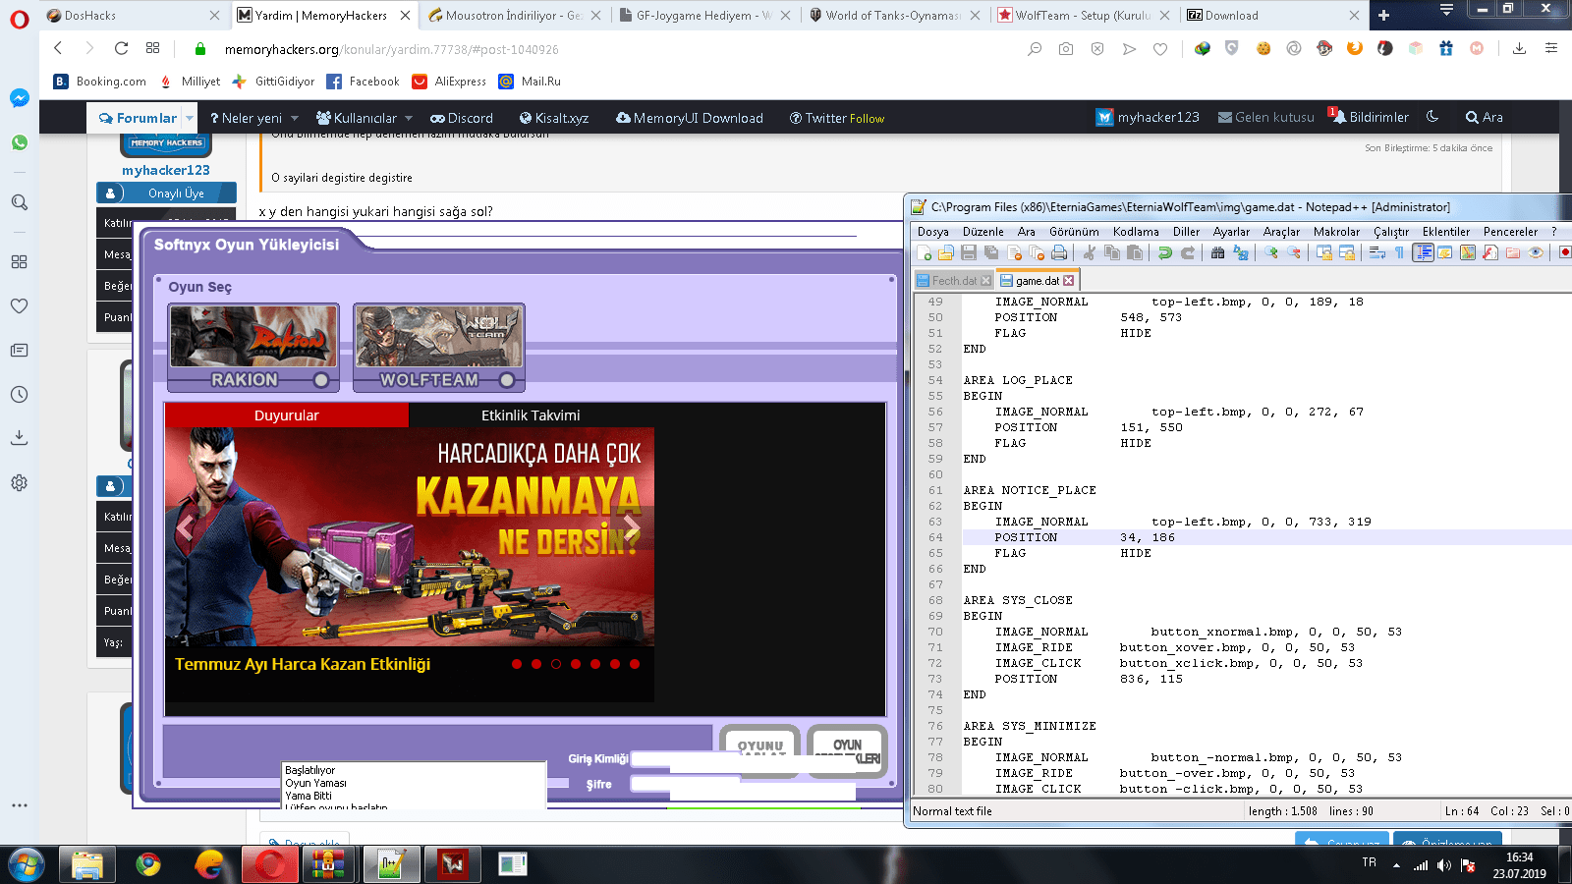
Task: Select the third banner slide dot
Action: point(556,664)
